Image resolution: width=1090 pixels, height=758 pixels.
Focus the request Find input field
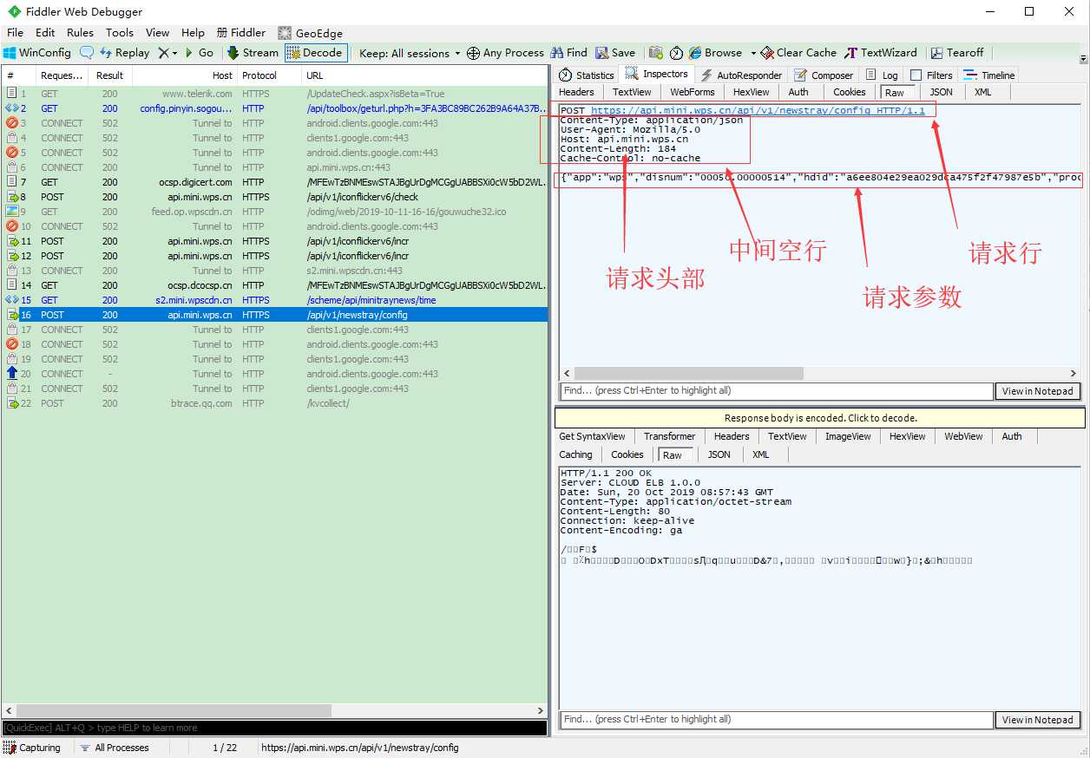coord(776,391)
